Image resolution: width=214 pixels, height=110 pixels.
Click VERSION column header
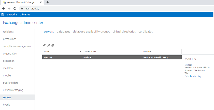click(x=162, y=52)
